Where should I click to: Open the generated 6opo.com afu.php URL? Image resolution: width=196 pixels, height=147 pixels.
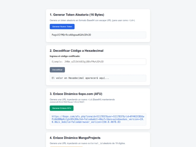98,119
